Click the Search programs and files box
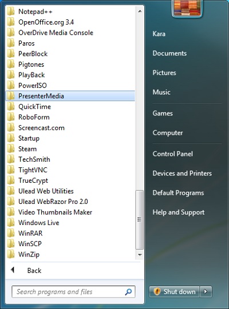The width and height of the screenshot is (229, 309). tap(73, 292)
